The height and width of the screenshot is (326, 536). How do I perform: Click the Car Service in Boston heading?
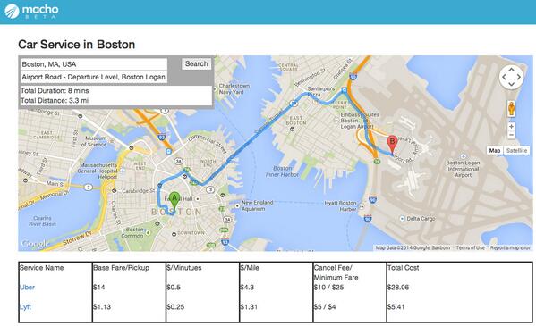point(77,45)
